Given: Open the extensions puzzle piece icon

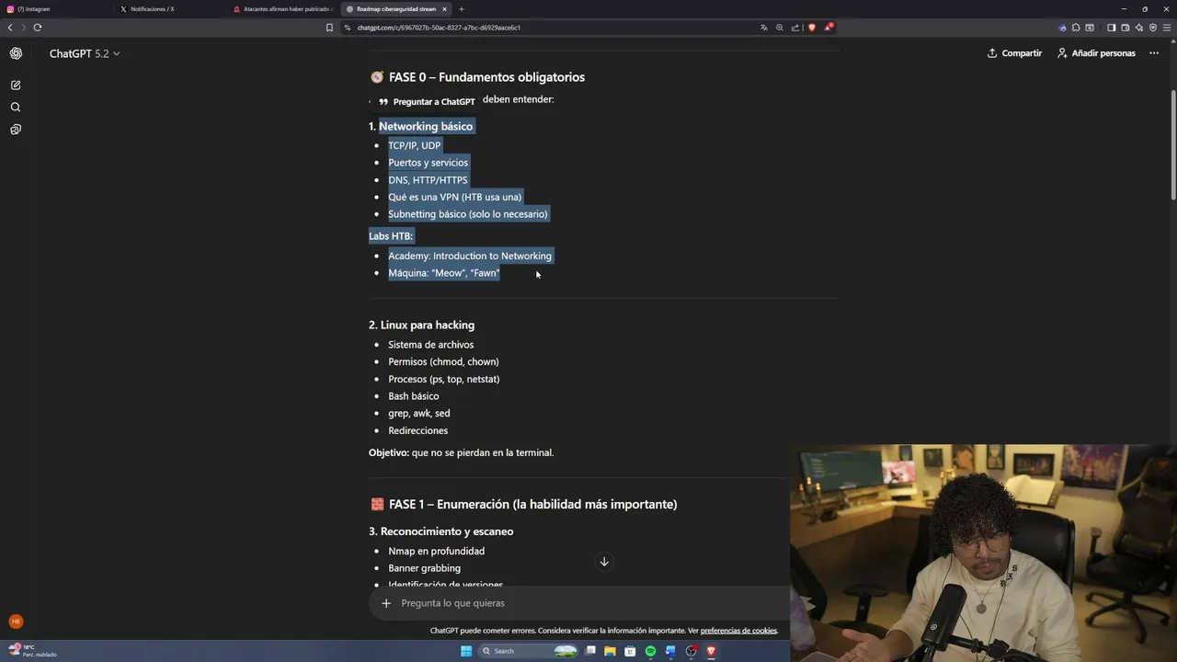Looking at the screenshot, I should point(1076,28).
